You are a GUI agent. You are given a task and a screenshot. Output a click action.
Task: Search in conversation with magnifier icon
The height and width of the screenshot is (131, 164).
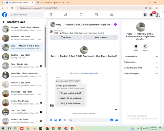(145, 47)
